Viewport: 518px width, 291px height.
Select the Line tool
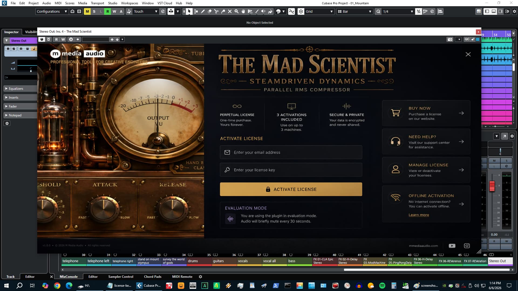tap(257, 11)
